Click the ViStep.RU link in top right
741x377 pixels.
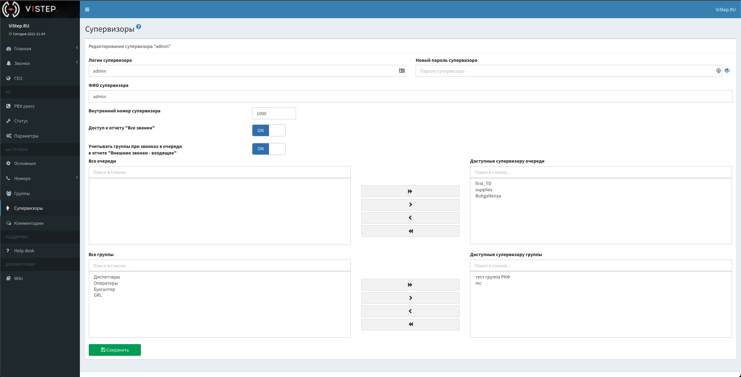point(725,10)
